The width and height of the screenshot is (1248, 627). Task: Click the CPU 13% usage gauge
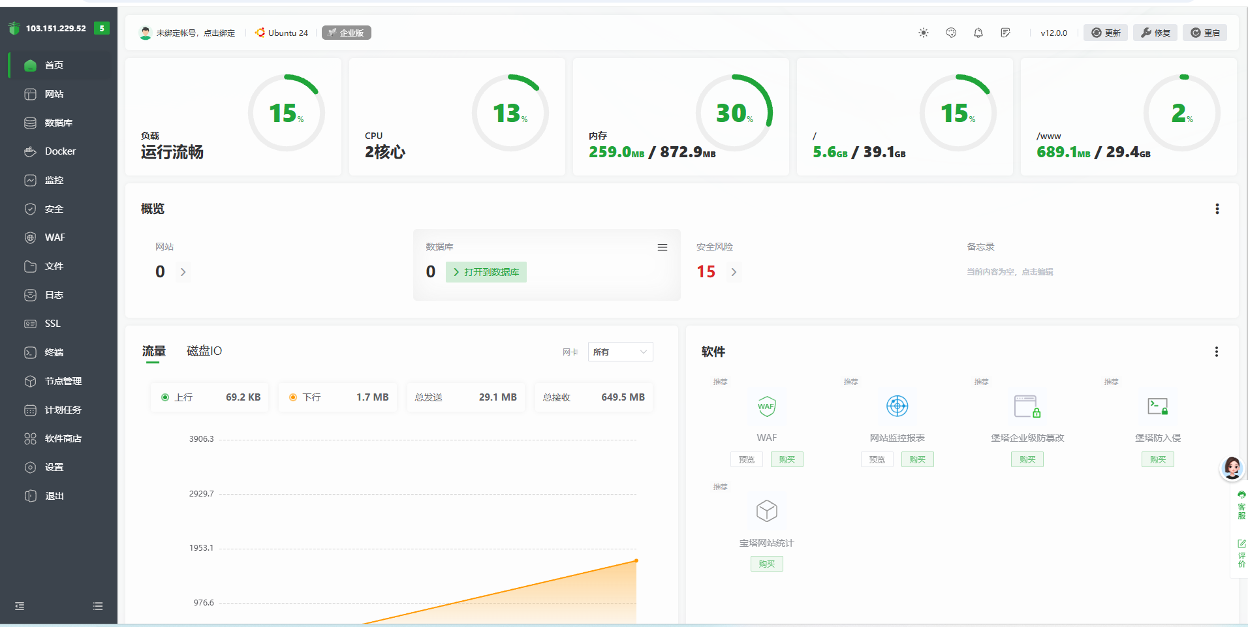(x=510, y=113)
